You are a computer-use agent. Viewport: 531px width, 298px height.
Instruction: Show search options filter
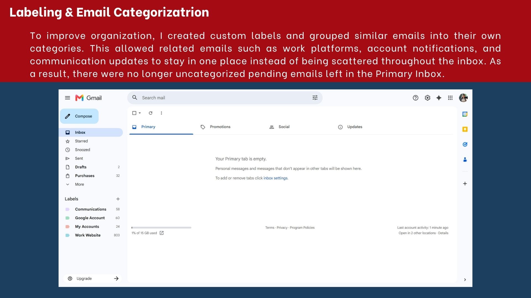[315, 98]
